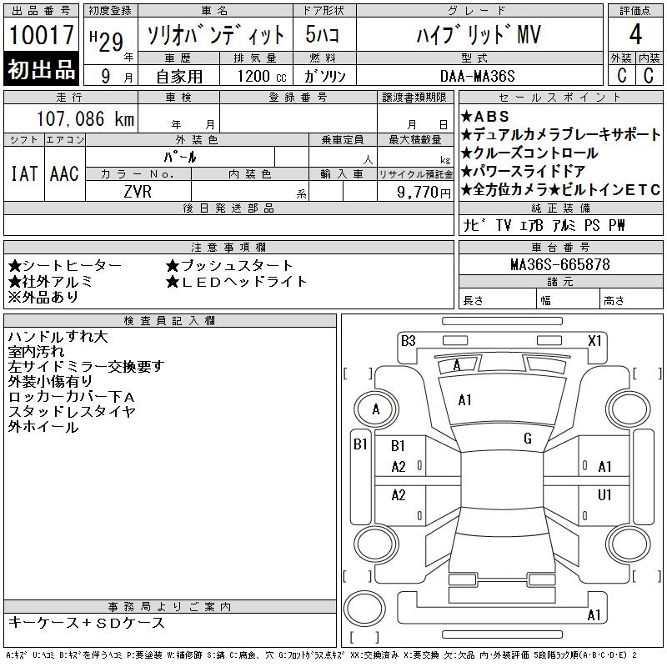Select the 後日発送部品 header

228,208
